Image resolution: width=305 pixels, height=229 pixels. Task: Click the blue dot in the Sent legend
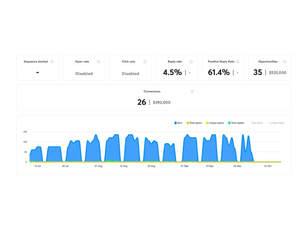click(175, 123)
